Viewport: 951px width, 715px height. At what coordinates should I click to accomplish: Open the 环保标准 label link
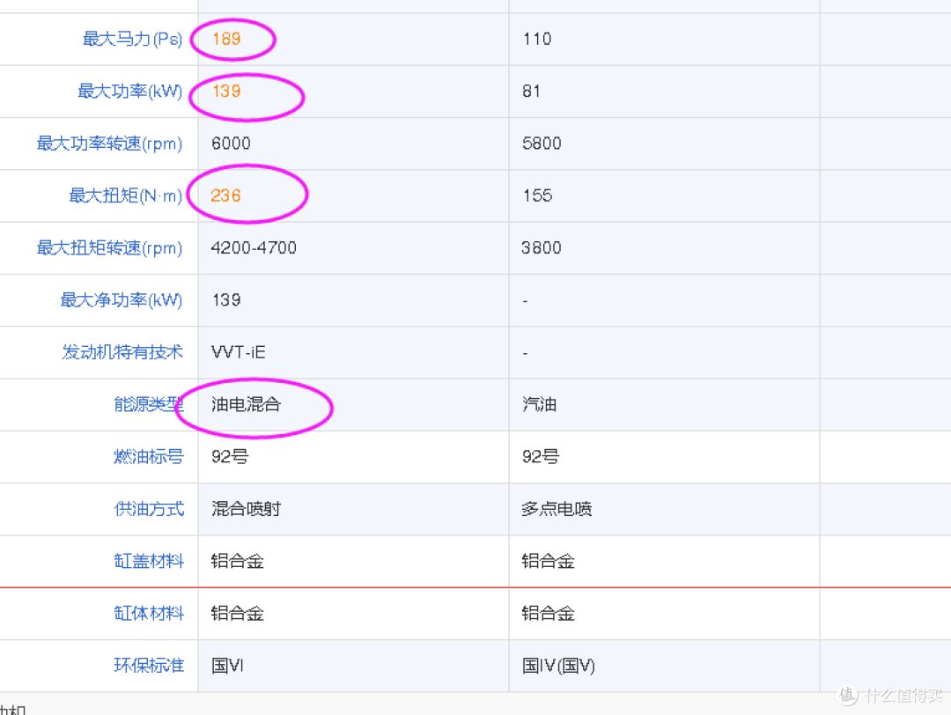pyautogui.click(x=149, y=666)
